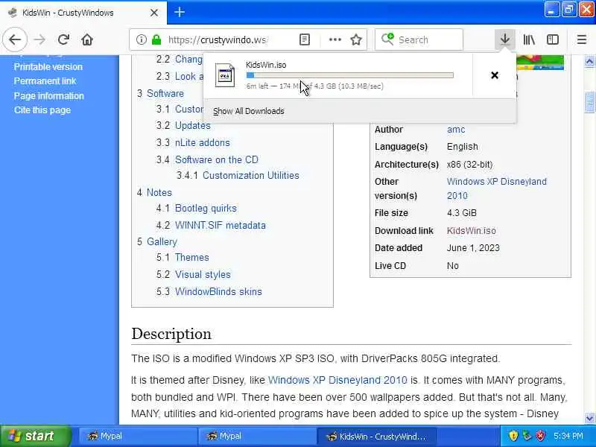Click scrollbar up arrow

click(x=589, y=61)
